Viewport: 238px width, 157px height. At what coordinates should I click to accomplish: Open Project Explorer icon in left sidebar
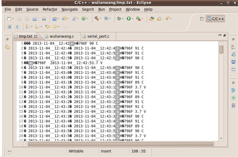click(x=8, y=47)
